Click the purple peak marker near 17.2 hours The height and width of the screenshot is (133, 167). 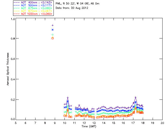pyautogui.click(x=135, y=97)
